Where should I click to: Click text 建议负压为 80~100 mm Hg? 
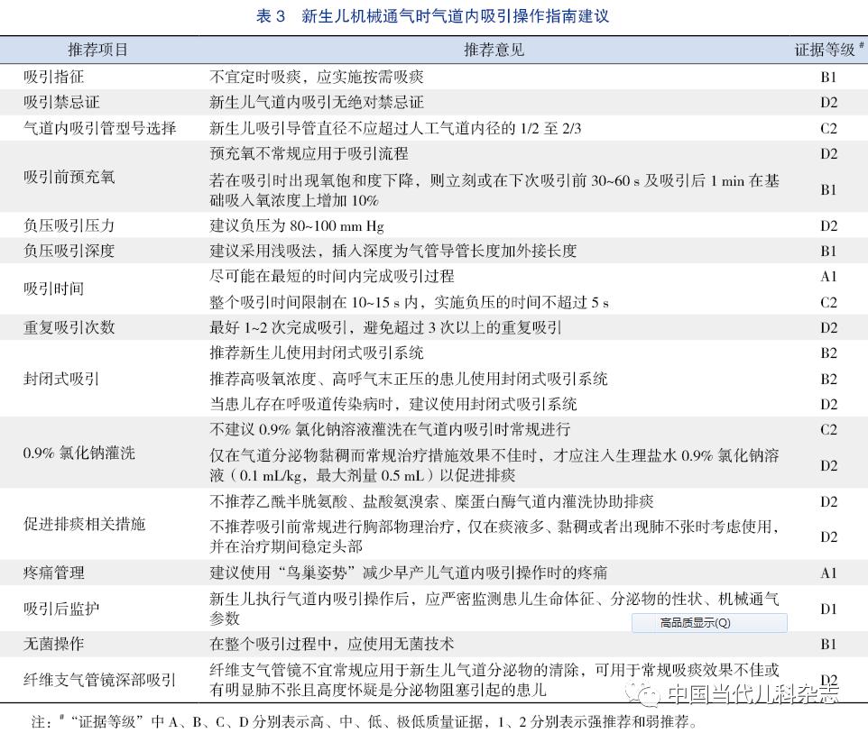click(297, 225)
